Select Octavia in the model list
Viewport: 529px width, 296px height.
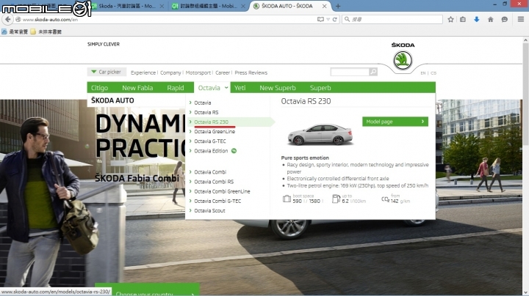click(x=203, y=103)
